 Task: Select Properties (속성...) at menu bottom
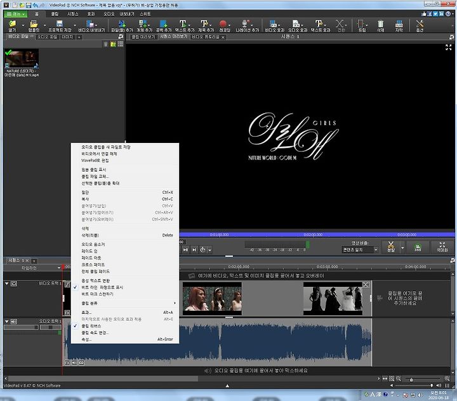pyautogui.click(x=86, y=339)
